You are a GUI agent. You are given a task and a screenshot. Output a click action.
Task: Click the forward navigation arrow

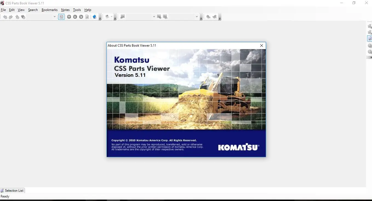tap(11, 17)
